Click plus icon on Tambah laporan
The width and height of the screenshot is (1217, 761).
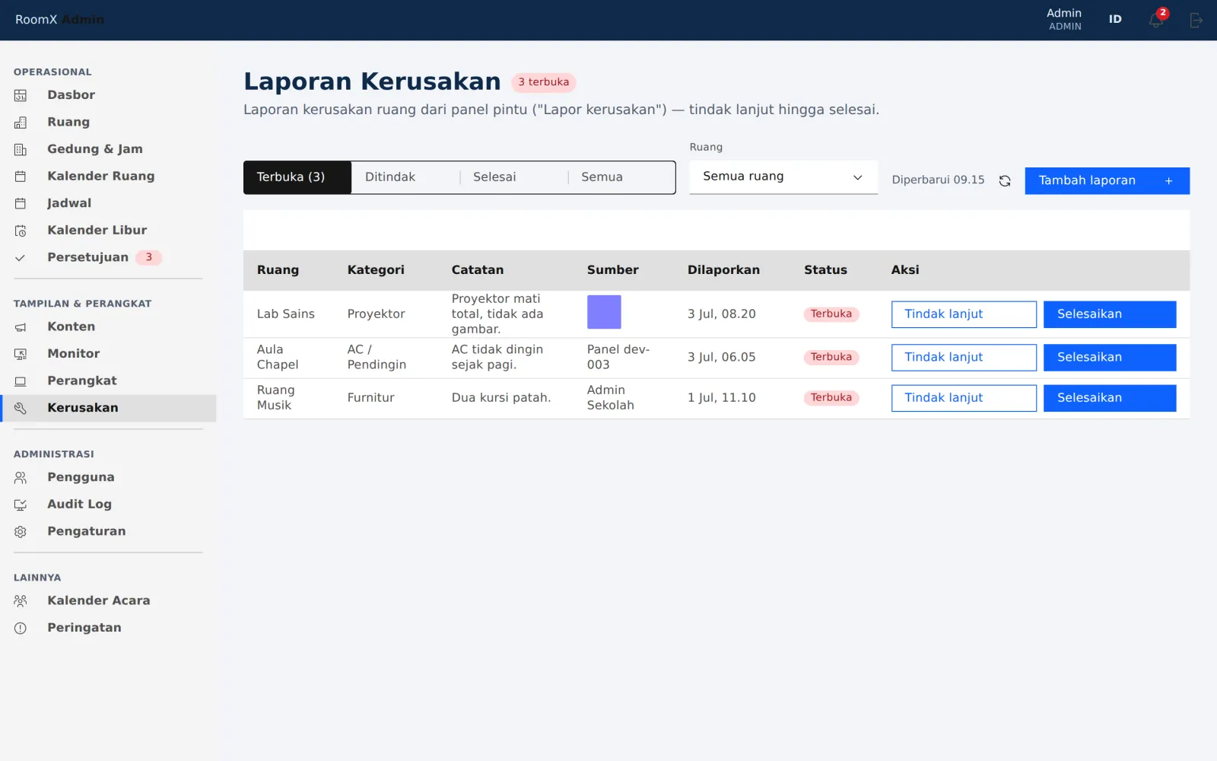1169,181
